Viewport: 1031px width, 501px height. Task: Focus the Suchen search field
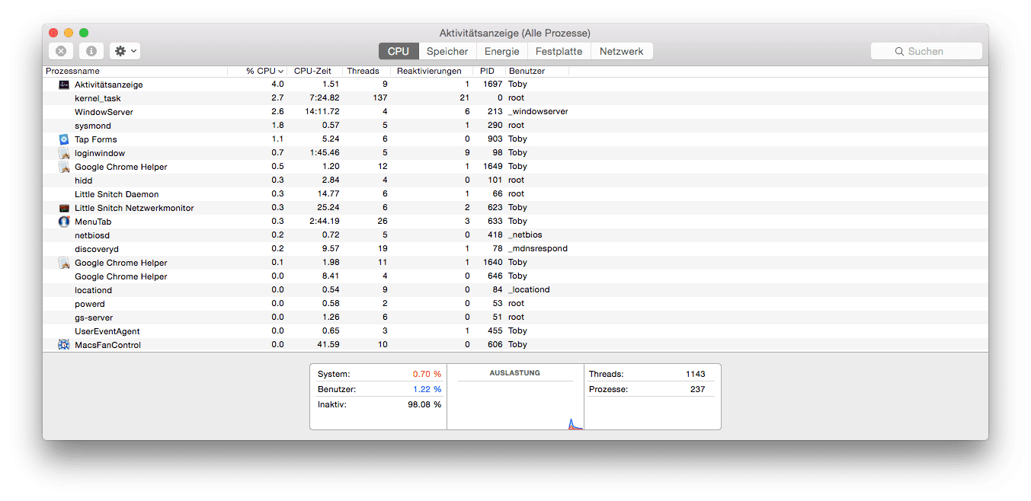(927, 51)
